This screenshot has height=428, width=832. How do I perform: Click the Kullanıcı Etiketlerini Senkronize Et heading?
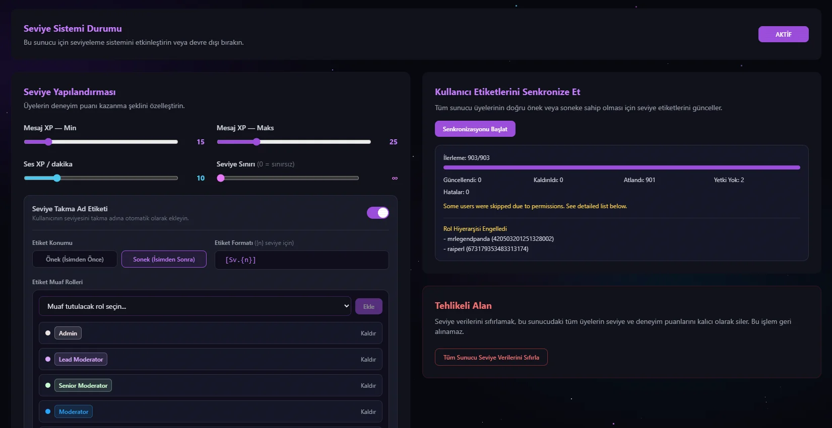click(x=507, y=92)
